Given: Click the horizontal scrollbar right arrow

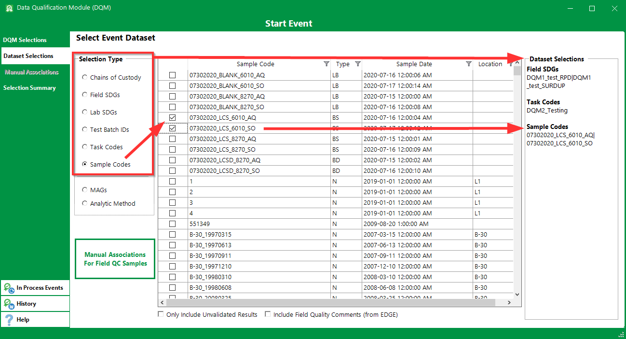Looking at the screenshot, I should pos(509,302).
